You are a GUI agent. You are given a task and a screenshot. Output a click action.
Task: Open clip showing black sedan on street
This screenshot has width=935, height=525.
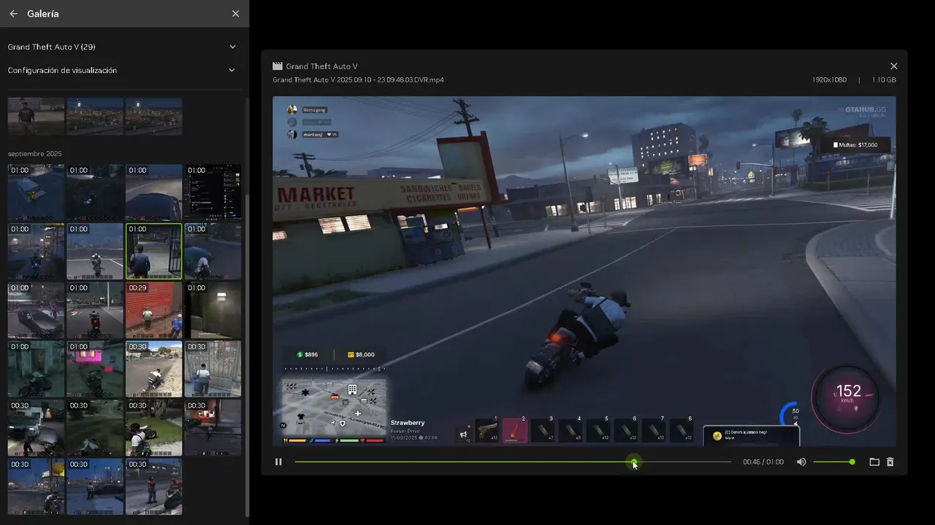click(x=36, y=310)
